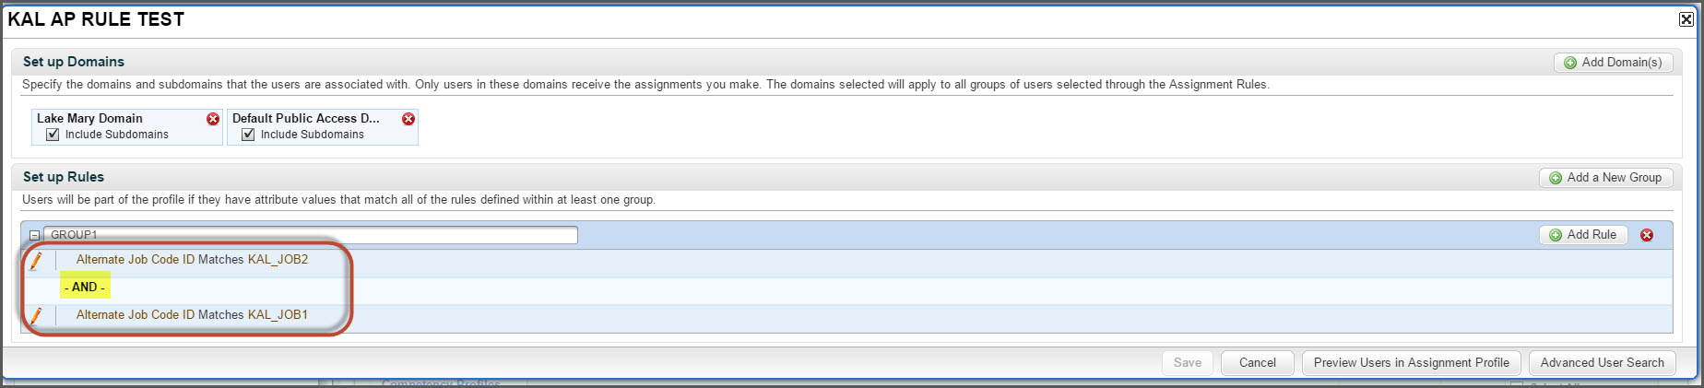The height and width of the screenshot is (388, 1704).
Task: Click the Set up Domains heading
Action: [x=74, y=62]
